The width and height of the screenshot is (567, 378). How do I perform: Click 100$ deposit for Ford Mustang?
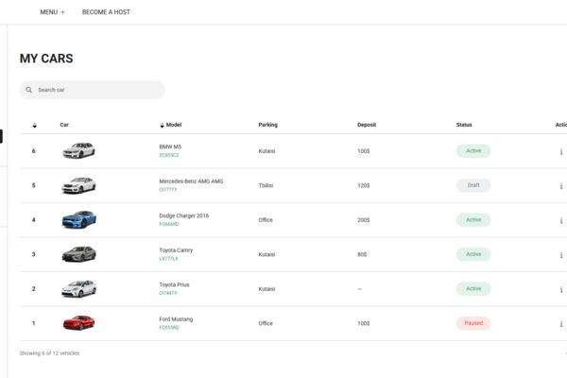point(364,323)
